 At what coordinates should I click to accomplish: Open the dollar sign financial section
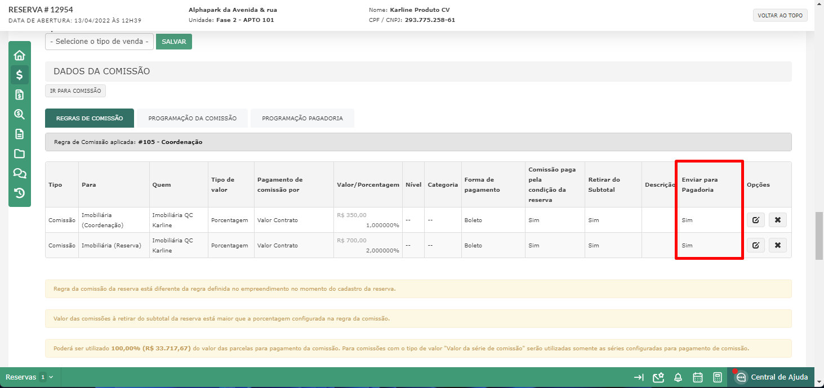[20, 75]
